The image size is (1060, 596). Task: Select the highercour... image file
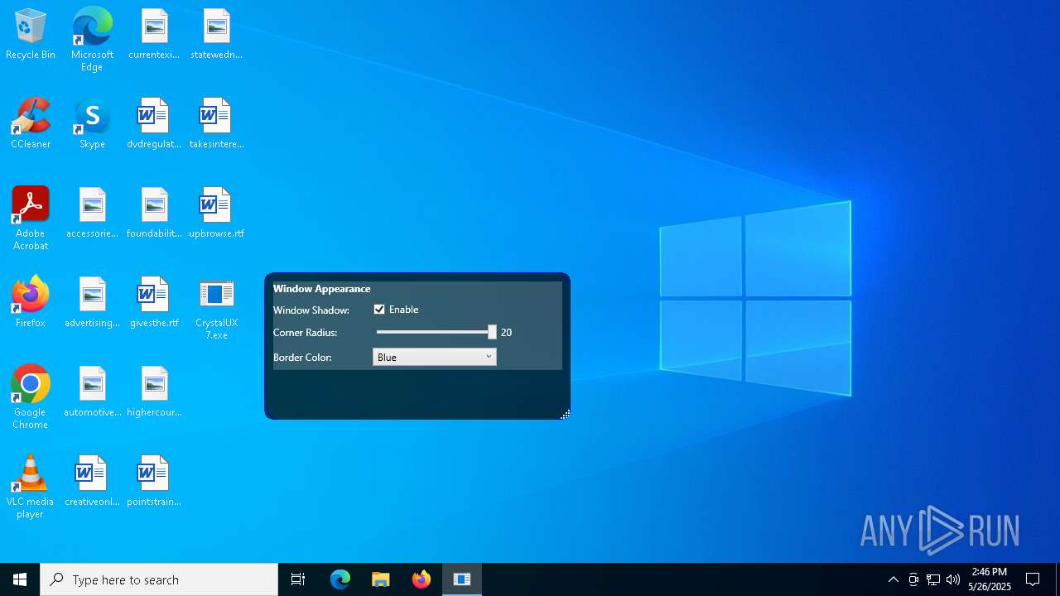154,392
